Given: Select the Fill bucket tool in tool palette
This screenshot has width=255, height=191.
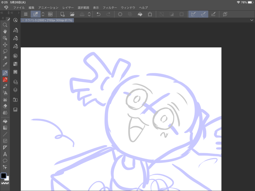Looking at the screenshot, I should pyautogui.click(x=5, y=121).
